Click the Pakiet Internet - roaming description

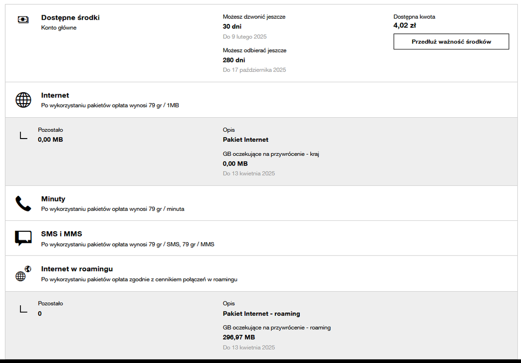coord(261,314)
